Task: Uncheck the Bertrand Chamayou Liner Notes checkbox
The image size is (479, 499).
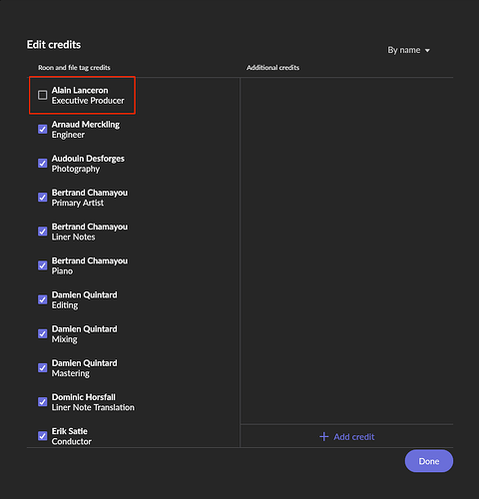Action: pyautogui.click(x=42, y=232)
